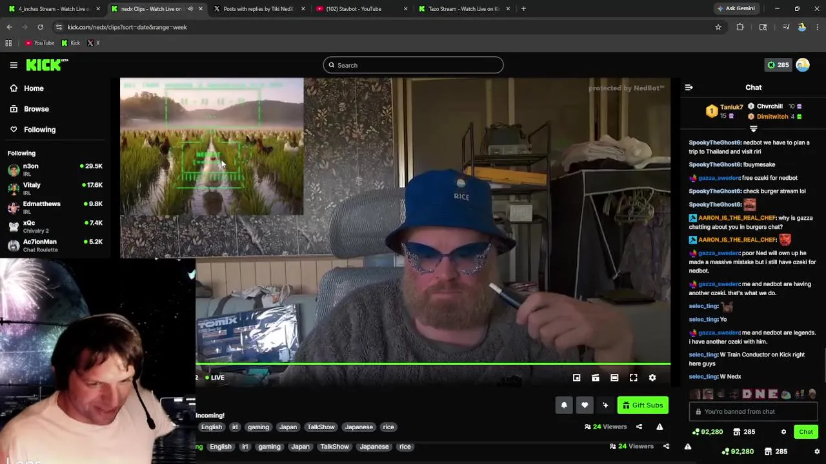Open video player settings gear
The height and width of the screenshot is (464, 826).
[x=652, y=378]
